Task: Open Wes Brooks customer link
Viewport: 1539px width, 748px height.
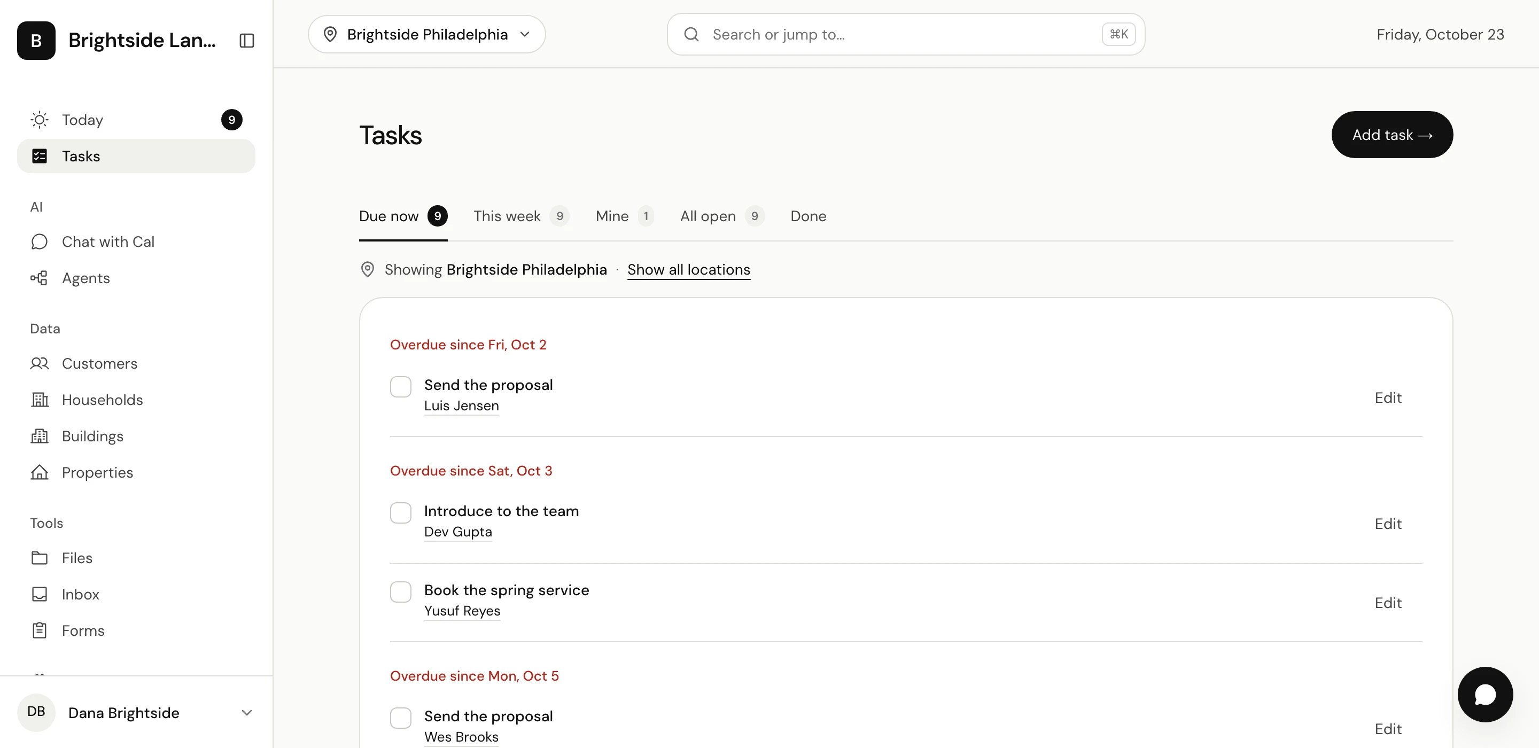Action: [x=461, y=737]
